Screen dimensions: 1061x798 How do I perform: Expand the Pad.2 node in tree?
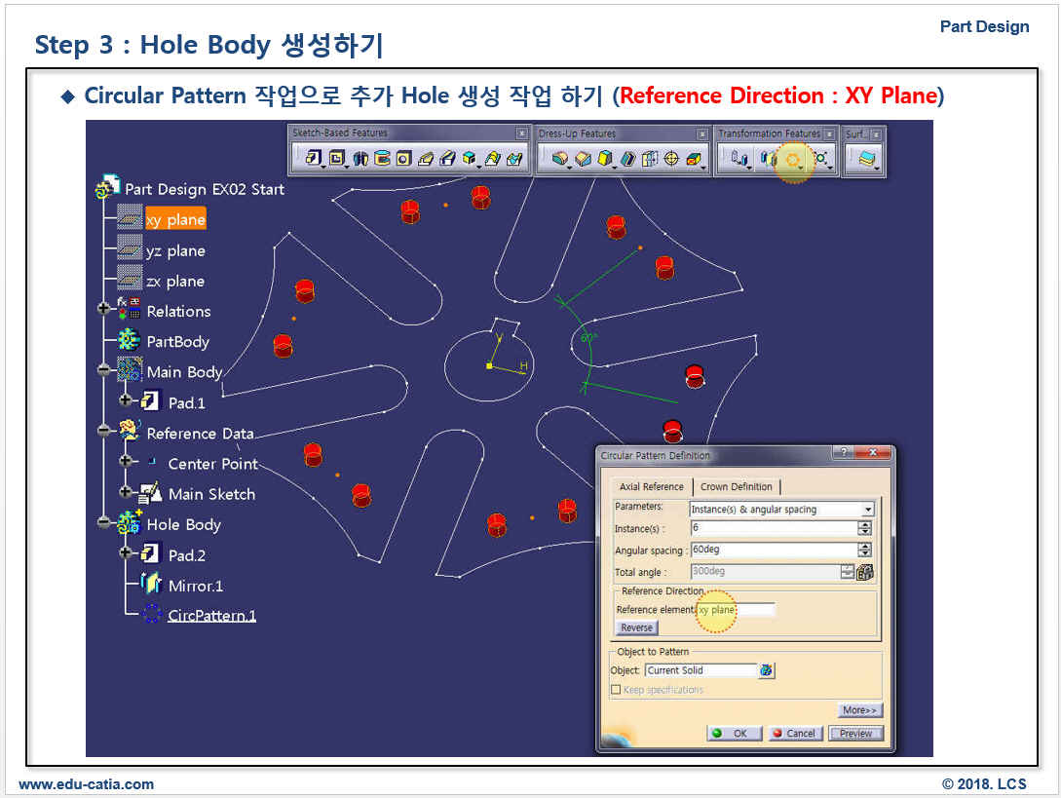pyautogui.click(x=125, y=553)
